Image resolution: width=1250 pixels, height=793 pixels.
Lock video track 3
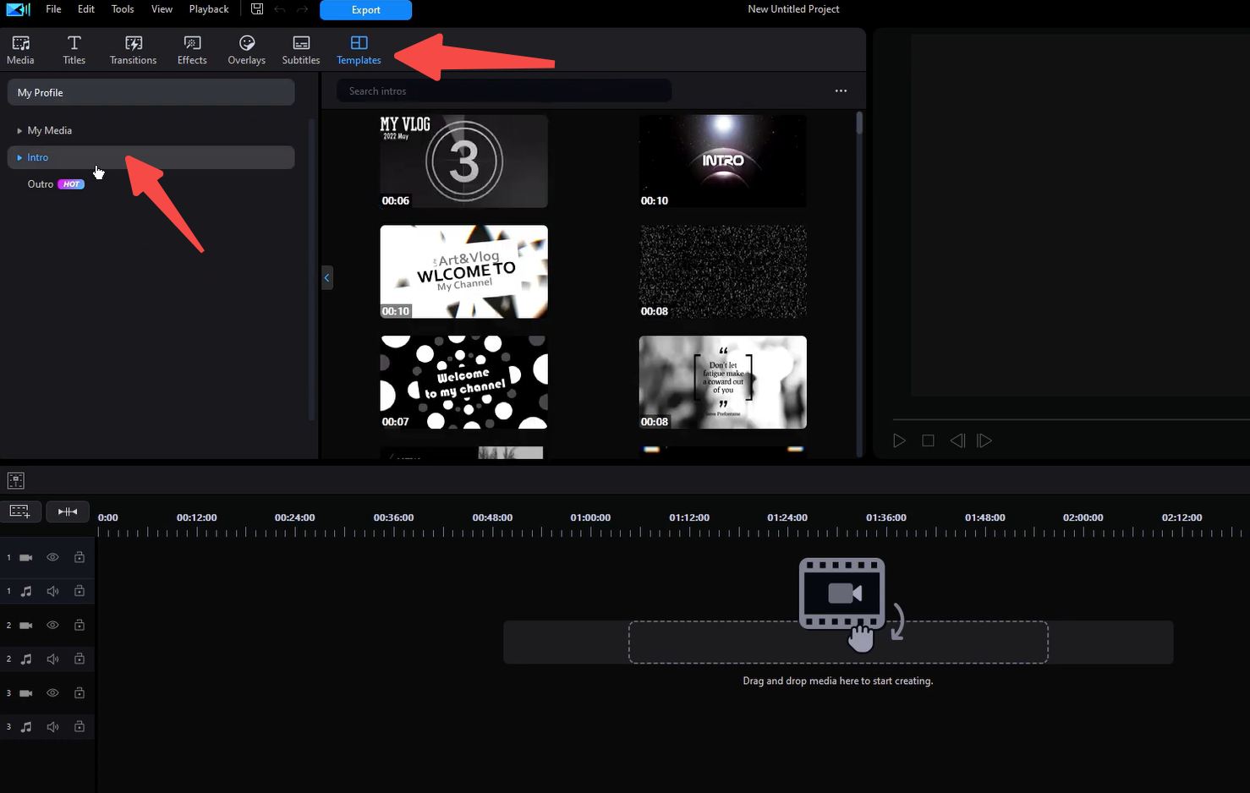click(79, 692)
